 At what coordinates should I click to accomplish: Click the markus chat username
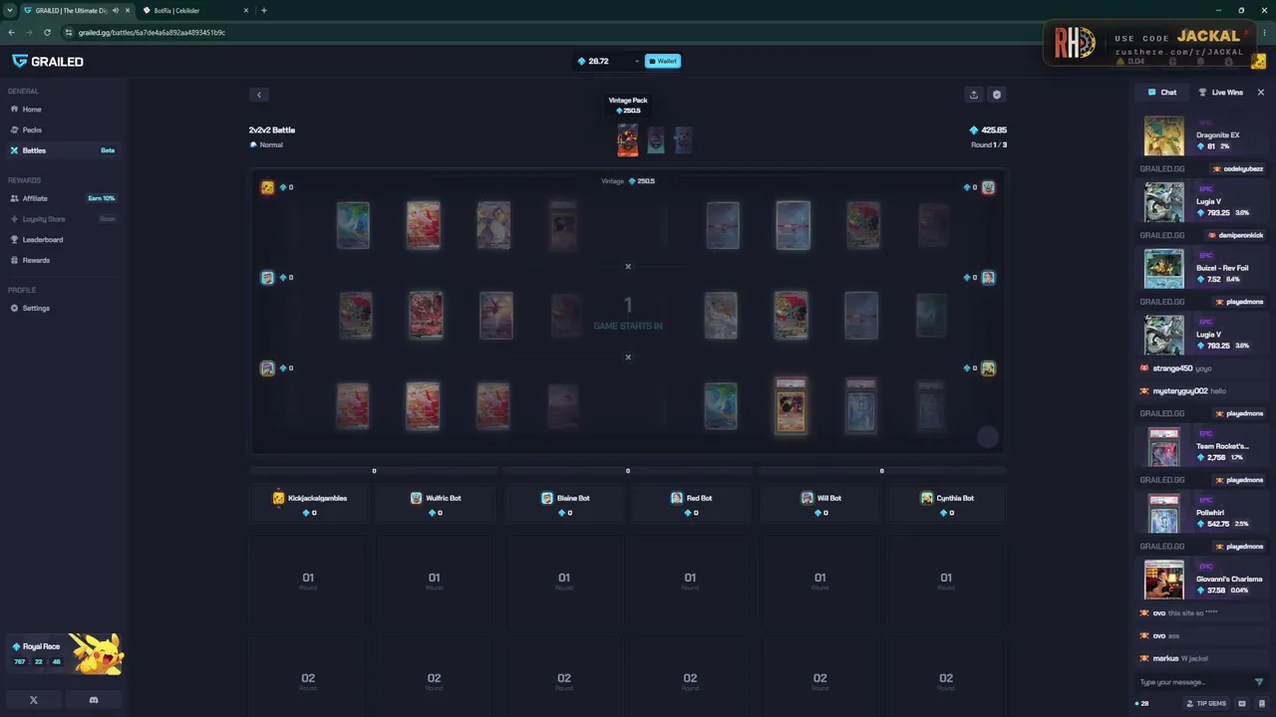tap(1165, 659)
